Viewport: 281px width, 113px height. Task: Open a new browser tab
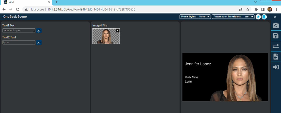[x=57, y=2]
